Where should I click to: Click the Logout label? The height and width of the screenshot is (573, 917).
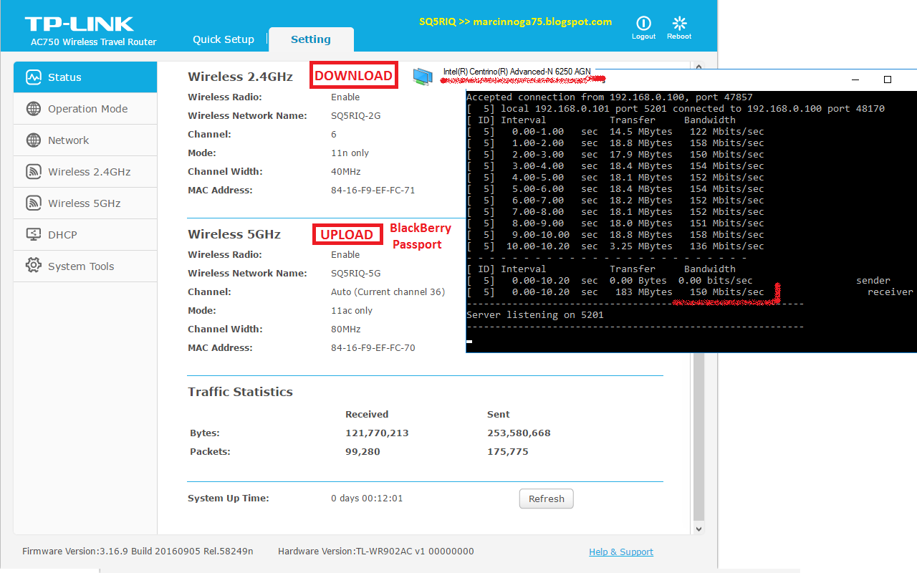(643, 37)
